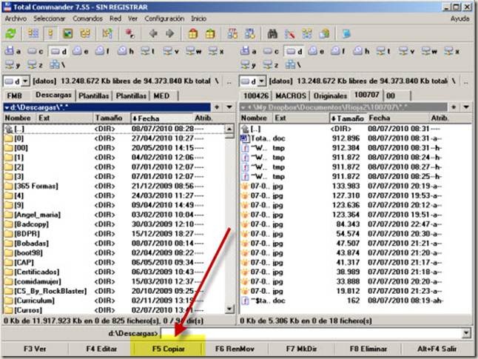Image resolution: width=478 pixels, height=359 pixels.
Task: Click the pack files gift box icon
Action: click(x=192, y=33)
